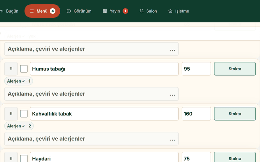Switch to the Görünüm tab
The height and width of the screenshot is (162, 260).
[x=79, y=11]
